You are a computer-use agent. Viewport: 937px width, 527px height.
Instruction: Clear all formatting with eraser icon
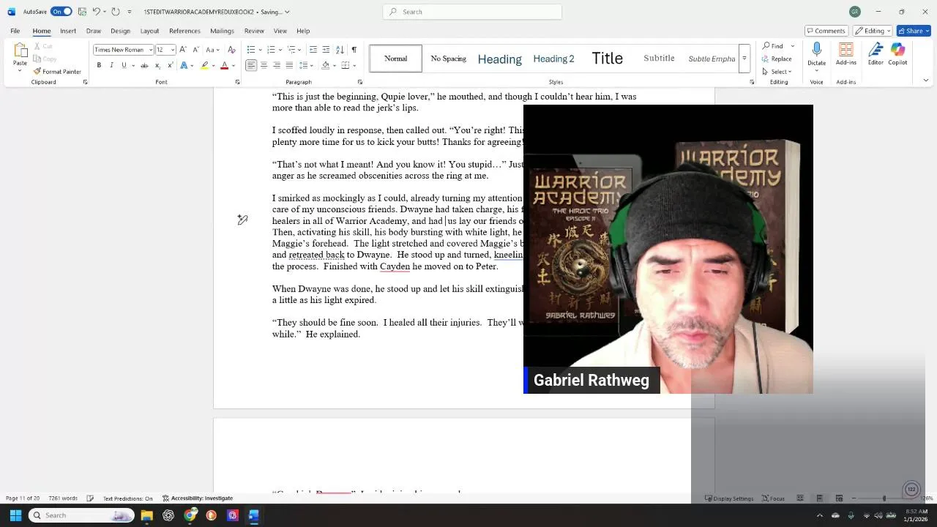coord(231,50)
